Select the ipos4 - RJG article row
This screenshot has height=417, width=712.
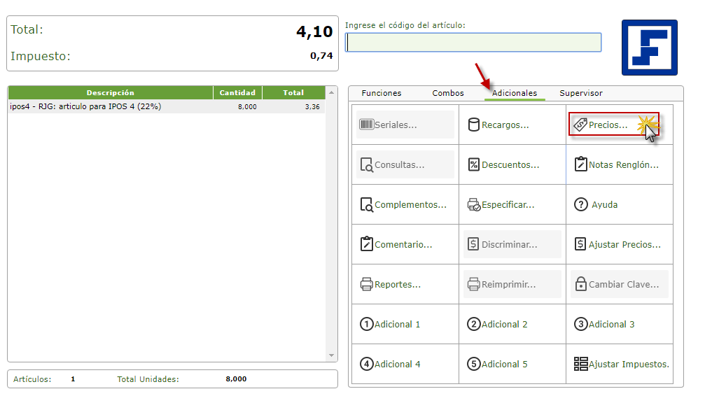pos(167,106)
